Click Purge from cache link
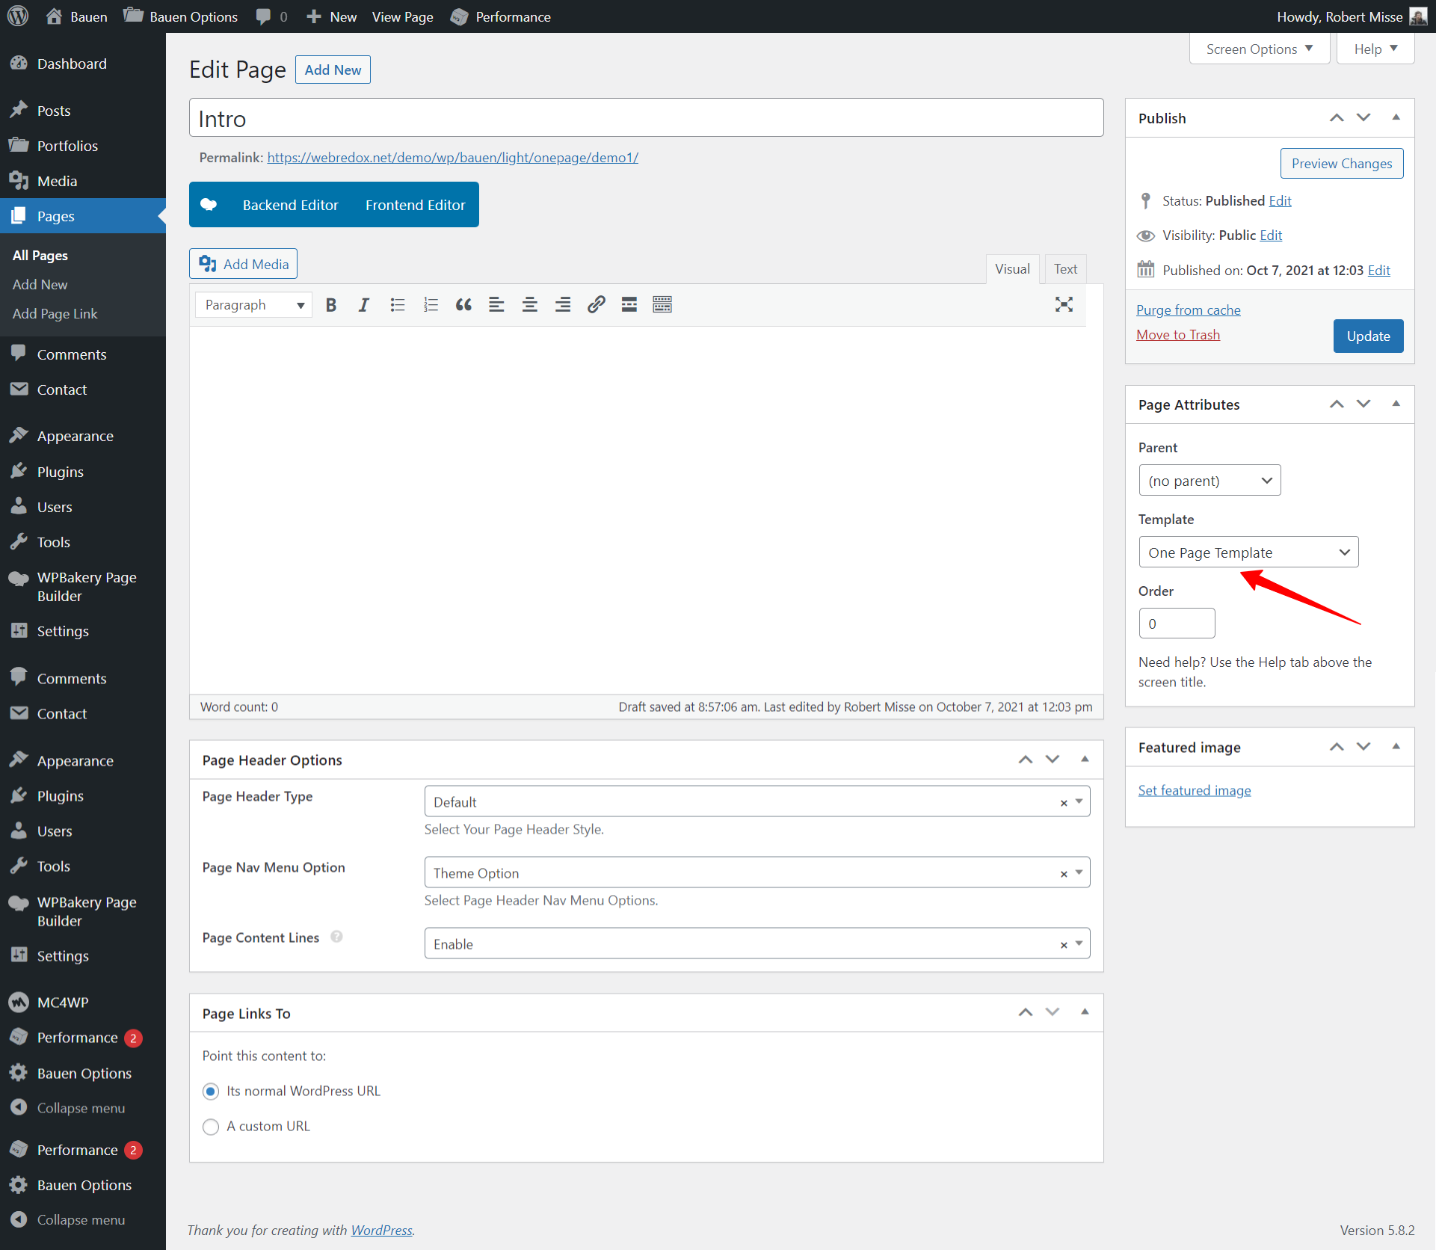 (1188, 310)
